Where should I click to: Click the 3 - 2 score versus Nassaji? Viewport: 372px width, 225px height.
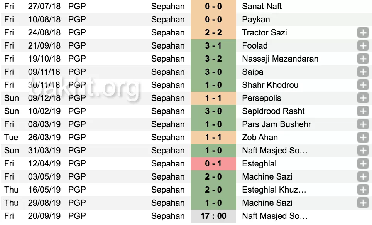(x=213, y=59)
